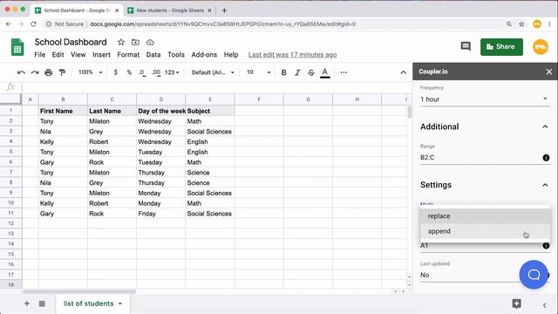558x314 pixels.
Task: Check the cloud save status icon
Action: pos(150,43)
